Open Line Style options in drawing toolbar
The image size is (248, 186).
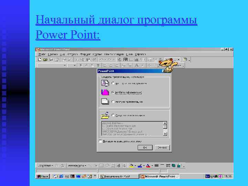[156, 166]
